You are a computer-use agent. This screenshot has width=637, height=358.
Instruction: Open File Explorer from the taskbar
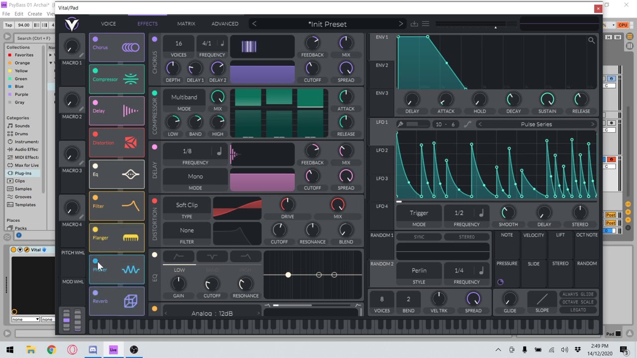point(31,350)
